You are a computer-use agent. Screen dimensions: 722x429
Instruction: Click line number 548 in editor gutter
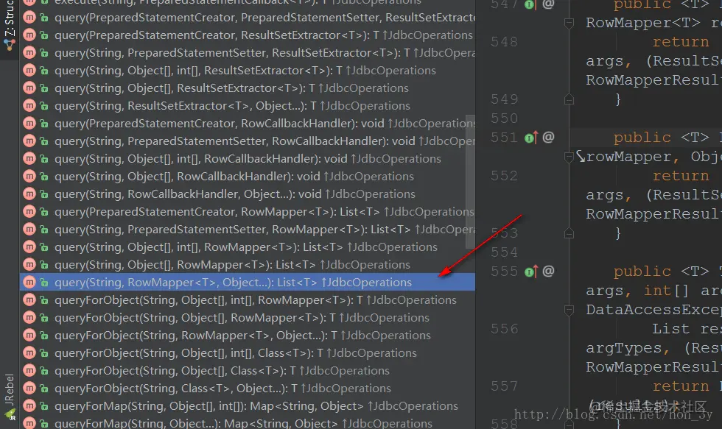[x=504, y=42]
